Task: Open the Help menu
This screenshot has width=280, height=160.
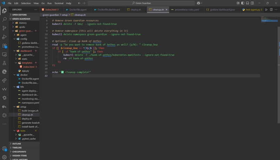Action: (68, 3)
